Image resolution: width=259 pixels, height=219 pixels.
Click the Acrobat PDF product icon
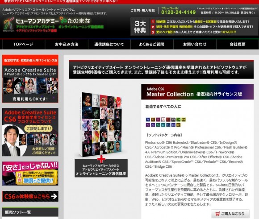point(163,120)
